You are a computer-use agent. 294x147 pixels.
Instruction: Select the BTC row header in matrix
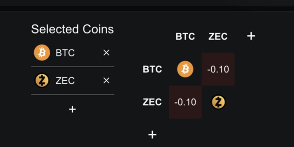click(x=152, y=69)
